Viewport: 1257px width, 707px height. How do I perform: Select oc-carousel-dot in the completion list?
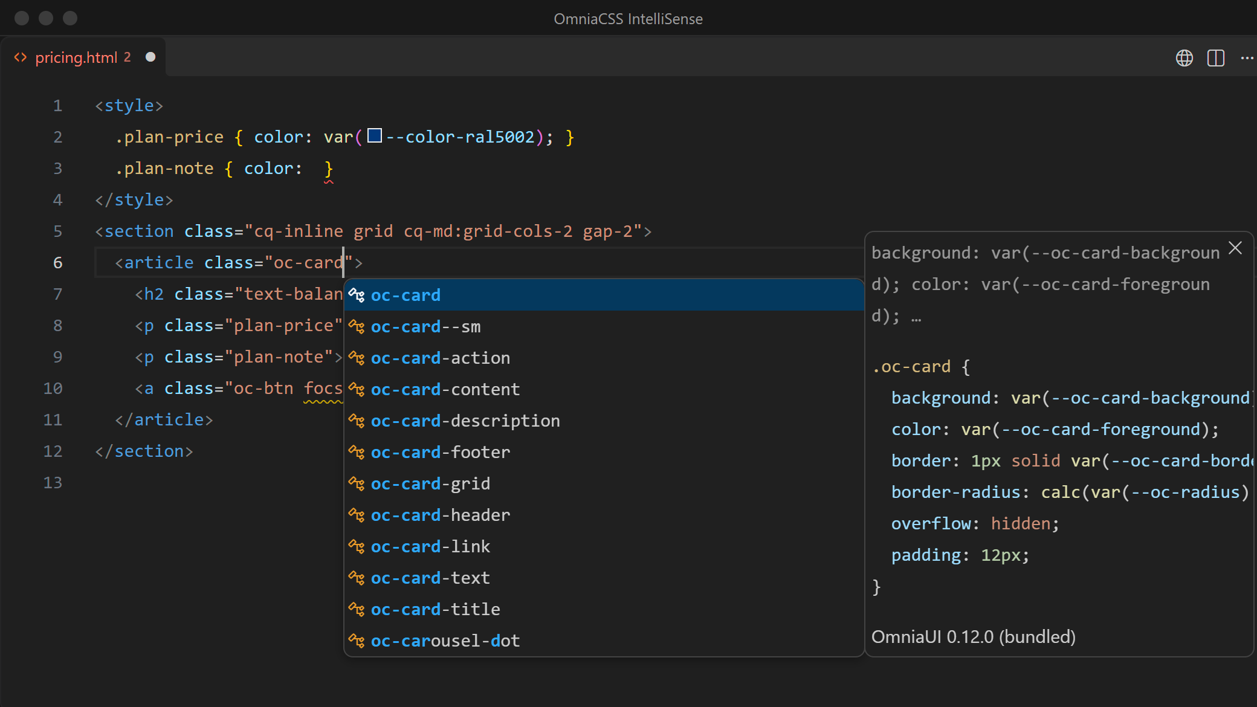coord(604,641)
